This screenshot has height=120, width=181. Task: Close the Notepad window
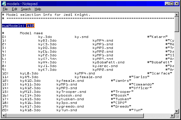[177, 4]
